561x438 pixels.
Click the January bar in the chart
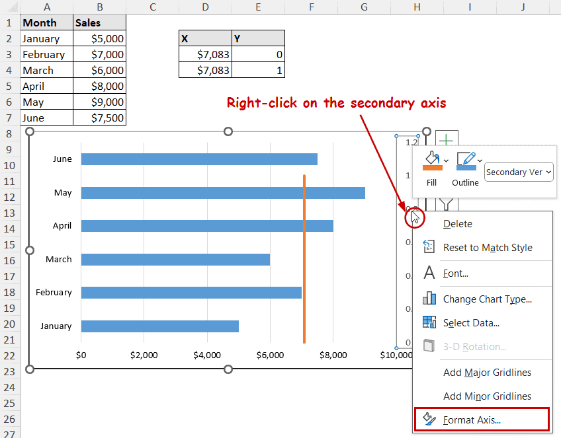160,326
